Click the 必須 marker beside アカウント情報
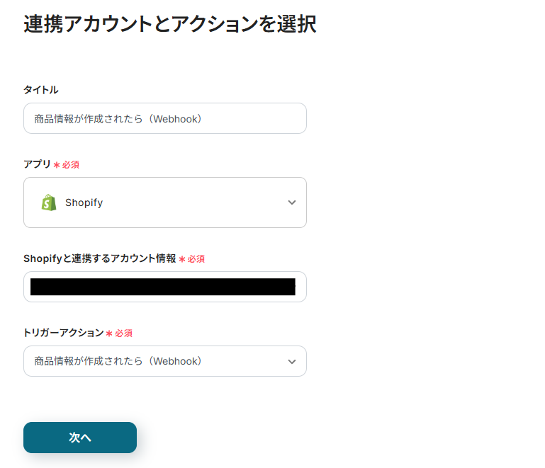The image size is (545, 468). tap(196, 259)
